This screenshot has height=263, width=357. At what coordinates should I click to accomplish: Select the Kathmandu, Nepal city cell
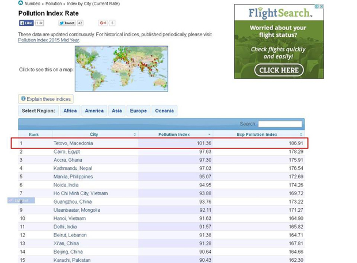(x=73, y=169)
